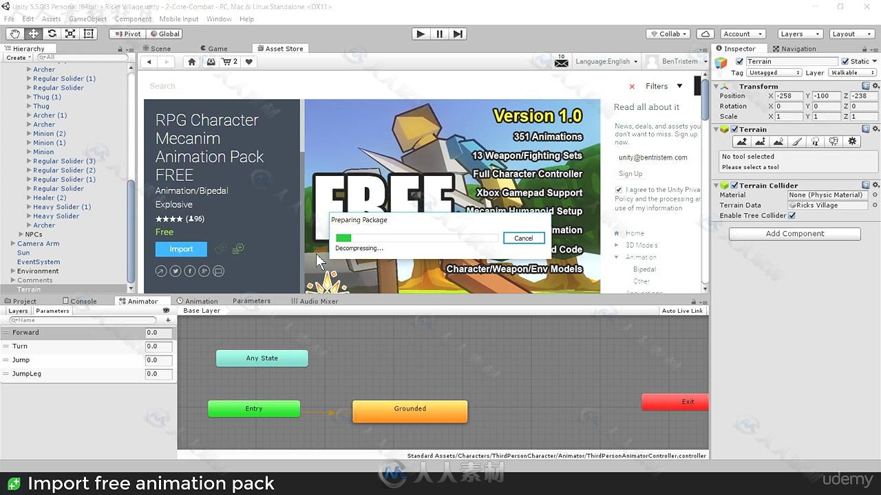Open Terrain Collider gear menu

point(875,186)
